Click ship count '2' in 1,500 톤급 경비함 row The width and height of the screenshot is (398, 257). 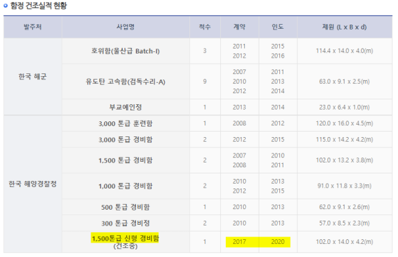click(x=204, y=160)
